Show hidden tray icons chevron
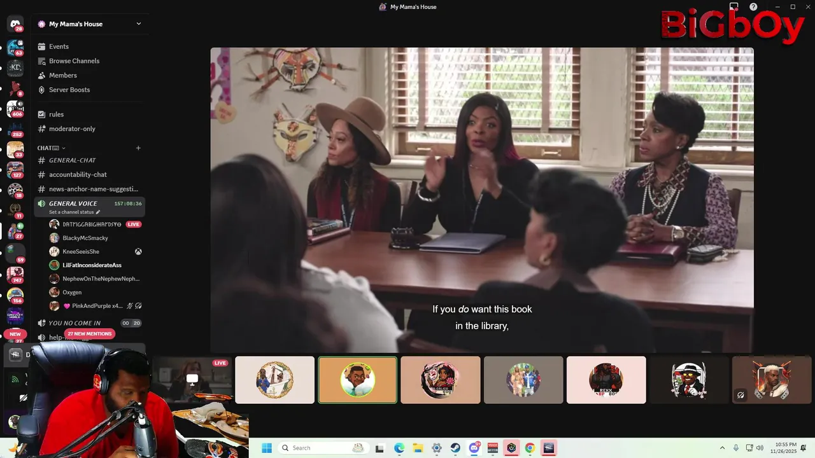Image resolution: width=815 pixels, height=458 pixels. [722, 448]
